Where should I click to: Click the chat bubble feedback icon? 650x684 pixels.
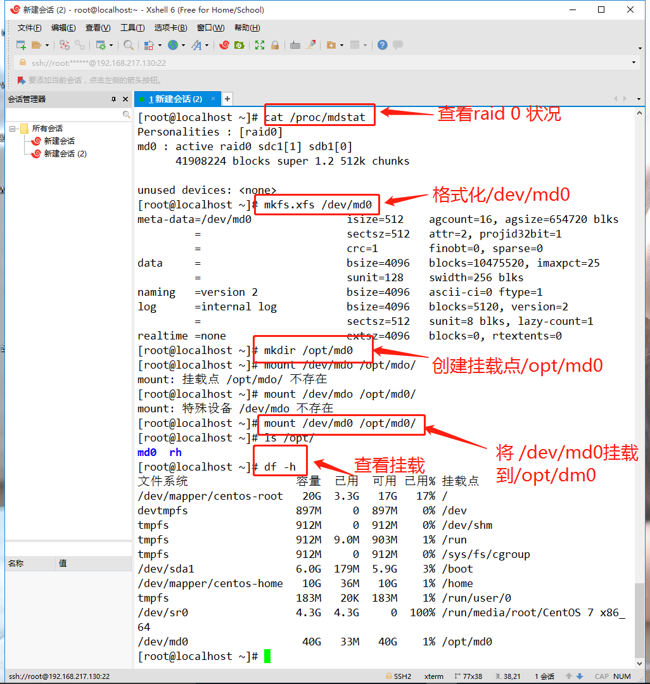coord(398,45)
